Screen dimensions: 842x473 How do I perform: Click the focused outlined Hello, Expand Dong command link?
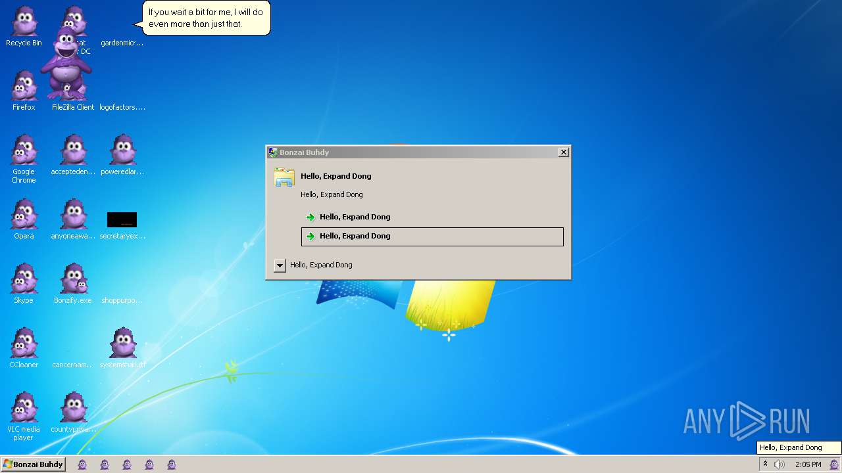pos(432,236)
